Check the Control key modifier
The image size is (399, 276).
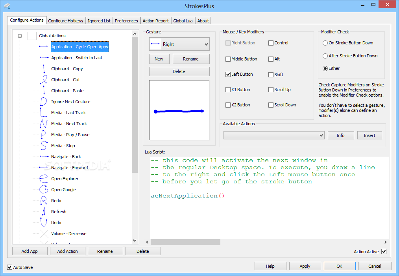tap(271, 43)
